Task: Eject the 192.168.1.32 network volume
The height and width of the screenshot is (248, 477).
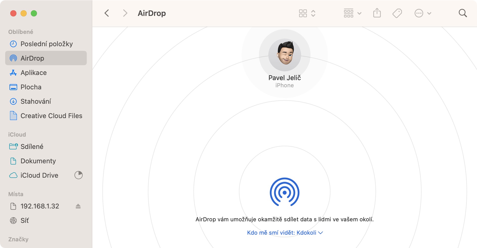Action: click(78, 206)
